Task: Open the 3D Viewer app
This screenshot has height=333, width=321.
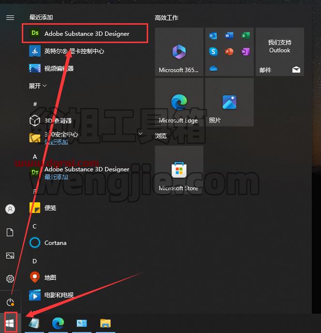Action: [85, 121]
